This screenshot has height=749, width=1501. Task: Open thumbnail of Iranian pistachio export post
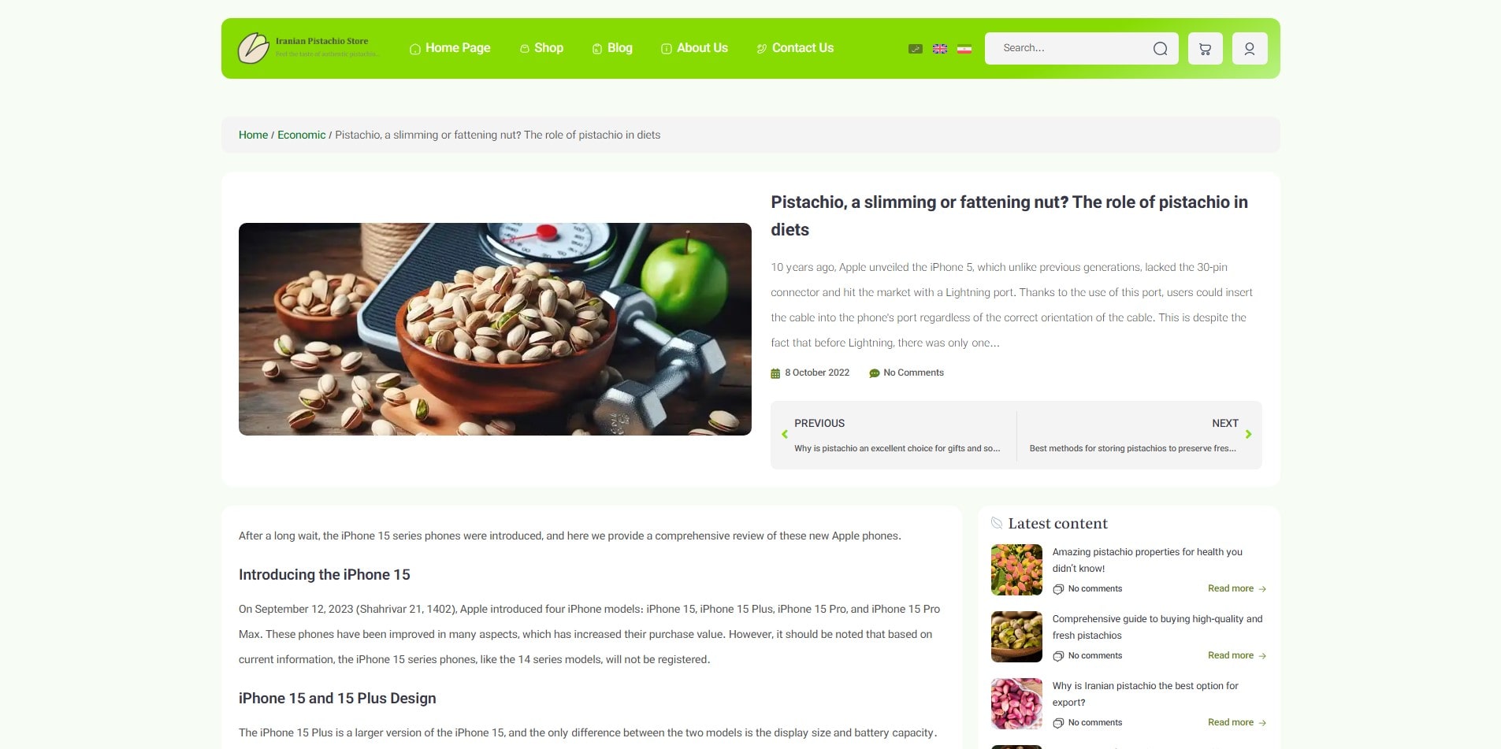(x=1016, y=703)
